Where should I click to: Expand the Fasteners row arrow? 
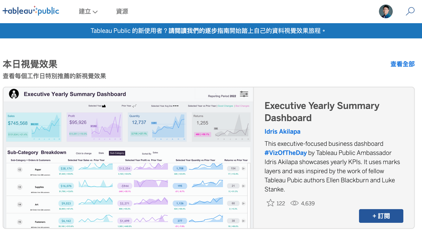pyautogui.click(x=244, y=221)
